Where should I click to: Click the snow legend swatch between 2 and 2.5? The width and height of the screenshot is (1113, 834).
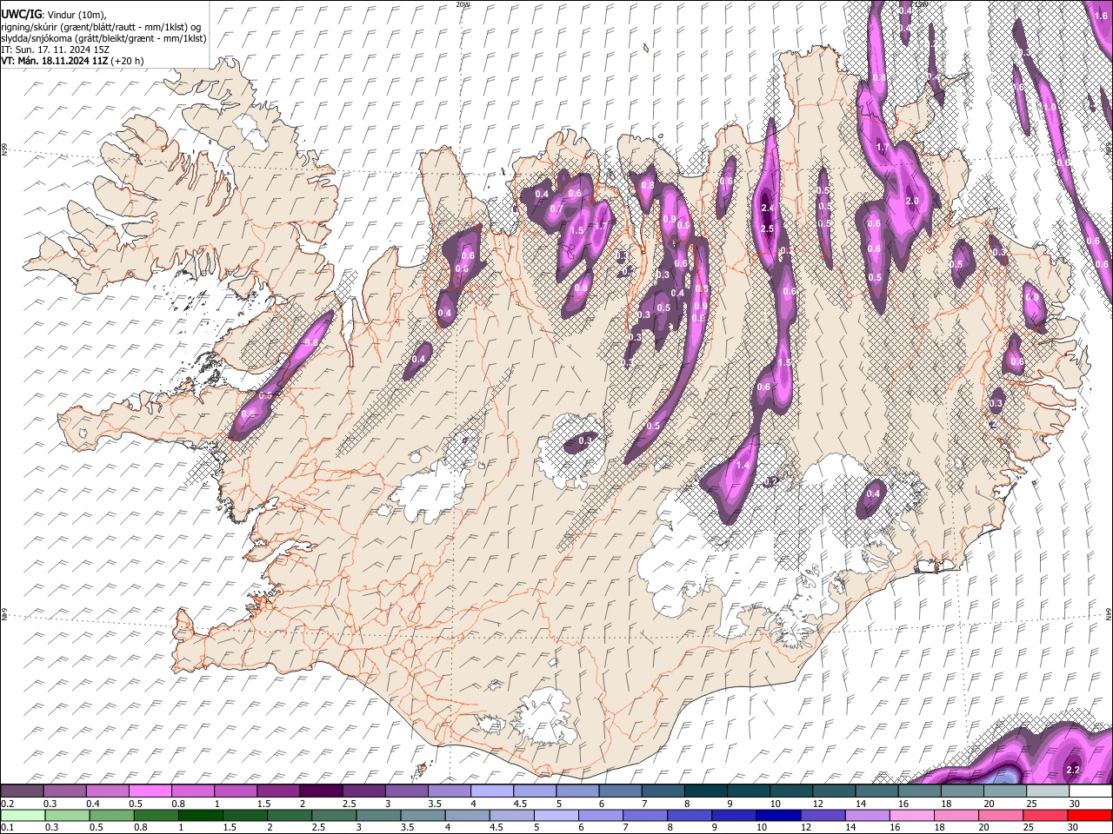321,791
